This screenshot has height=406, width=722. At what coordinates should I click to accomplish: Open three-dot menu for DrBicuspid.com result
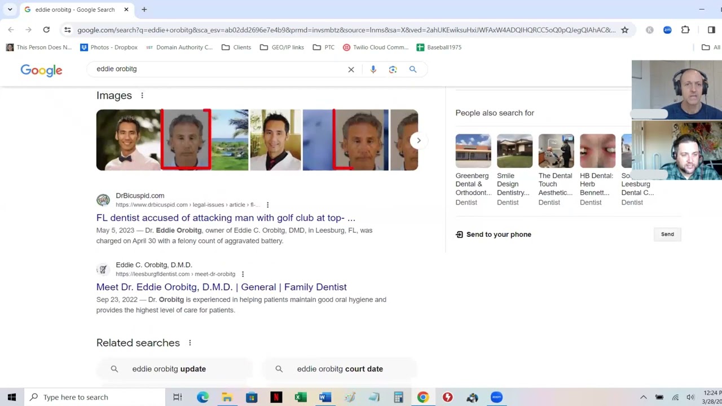click(267, 205)
